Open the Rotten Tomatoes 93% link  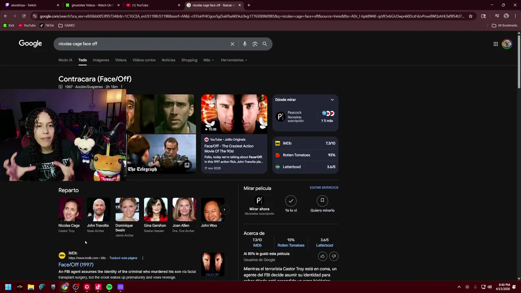pyautogui.click(x=291, y=243)
